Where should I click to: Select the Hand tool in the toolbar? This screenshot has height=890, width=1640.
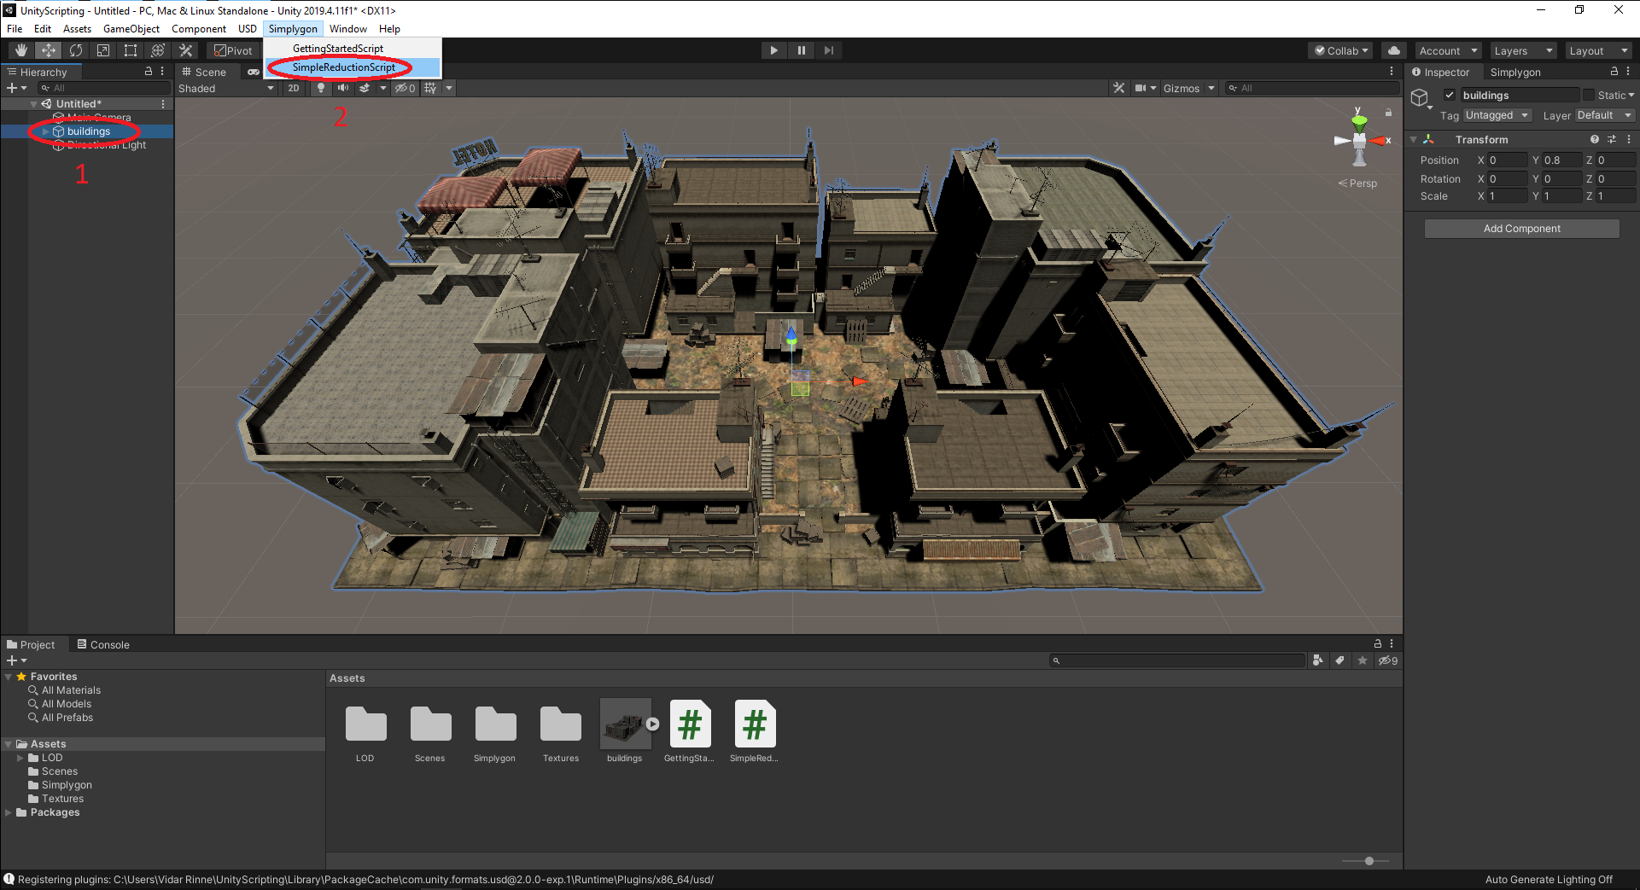coord(20,49)
